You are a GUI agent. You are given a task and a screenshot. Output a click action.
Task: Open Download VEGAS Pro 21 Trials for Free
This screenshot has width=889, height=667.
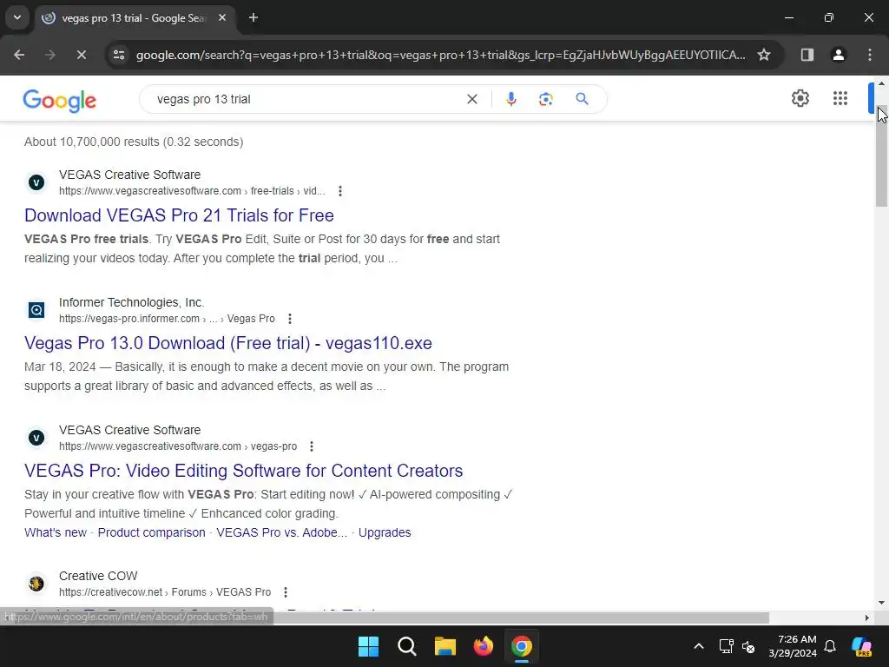tap(179, 215)
